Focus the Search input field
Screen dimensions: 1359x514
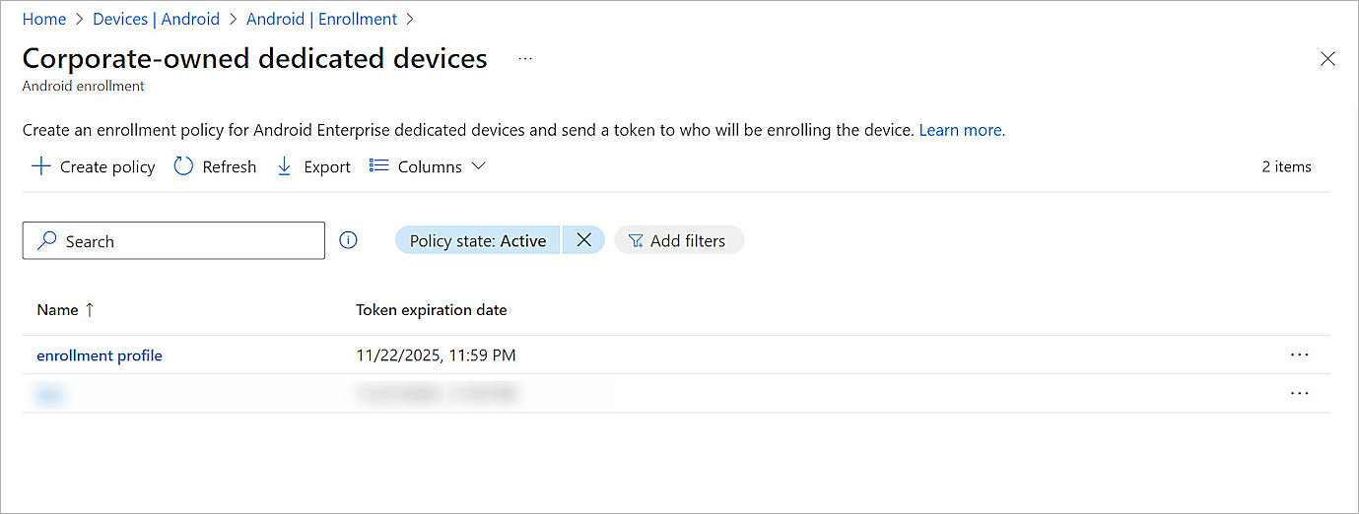[173, 241]
